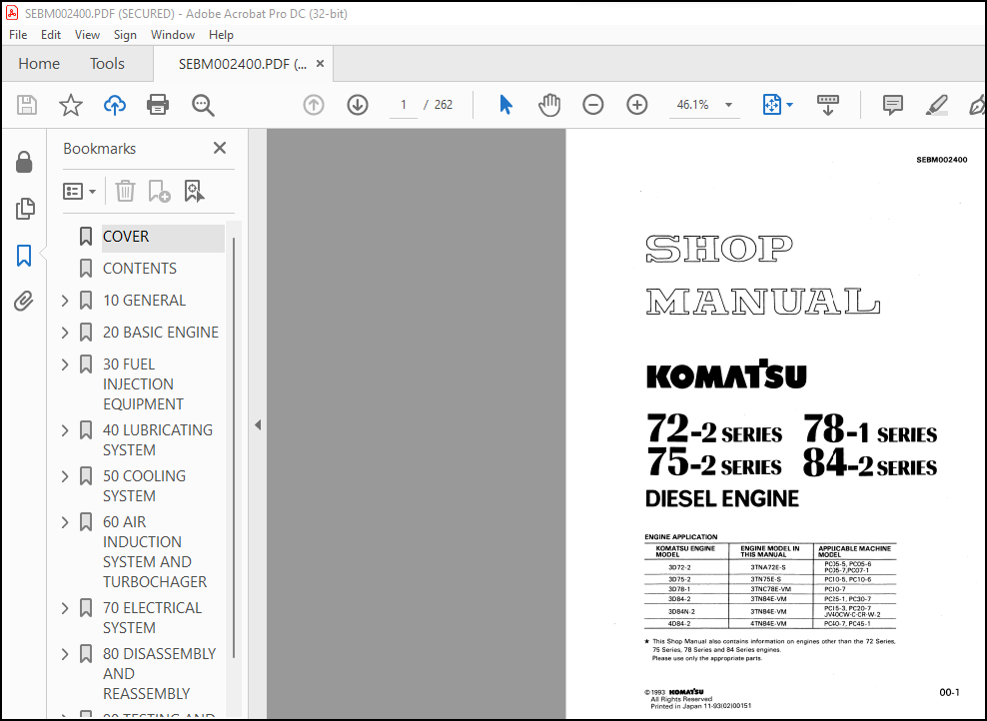Image resolution: width=987 pixels, height=721 pixels.
Task: Click the SEBM002400 document number text
Action: [x=942, y=160]
